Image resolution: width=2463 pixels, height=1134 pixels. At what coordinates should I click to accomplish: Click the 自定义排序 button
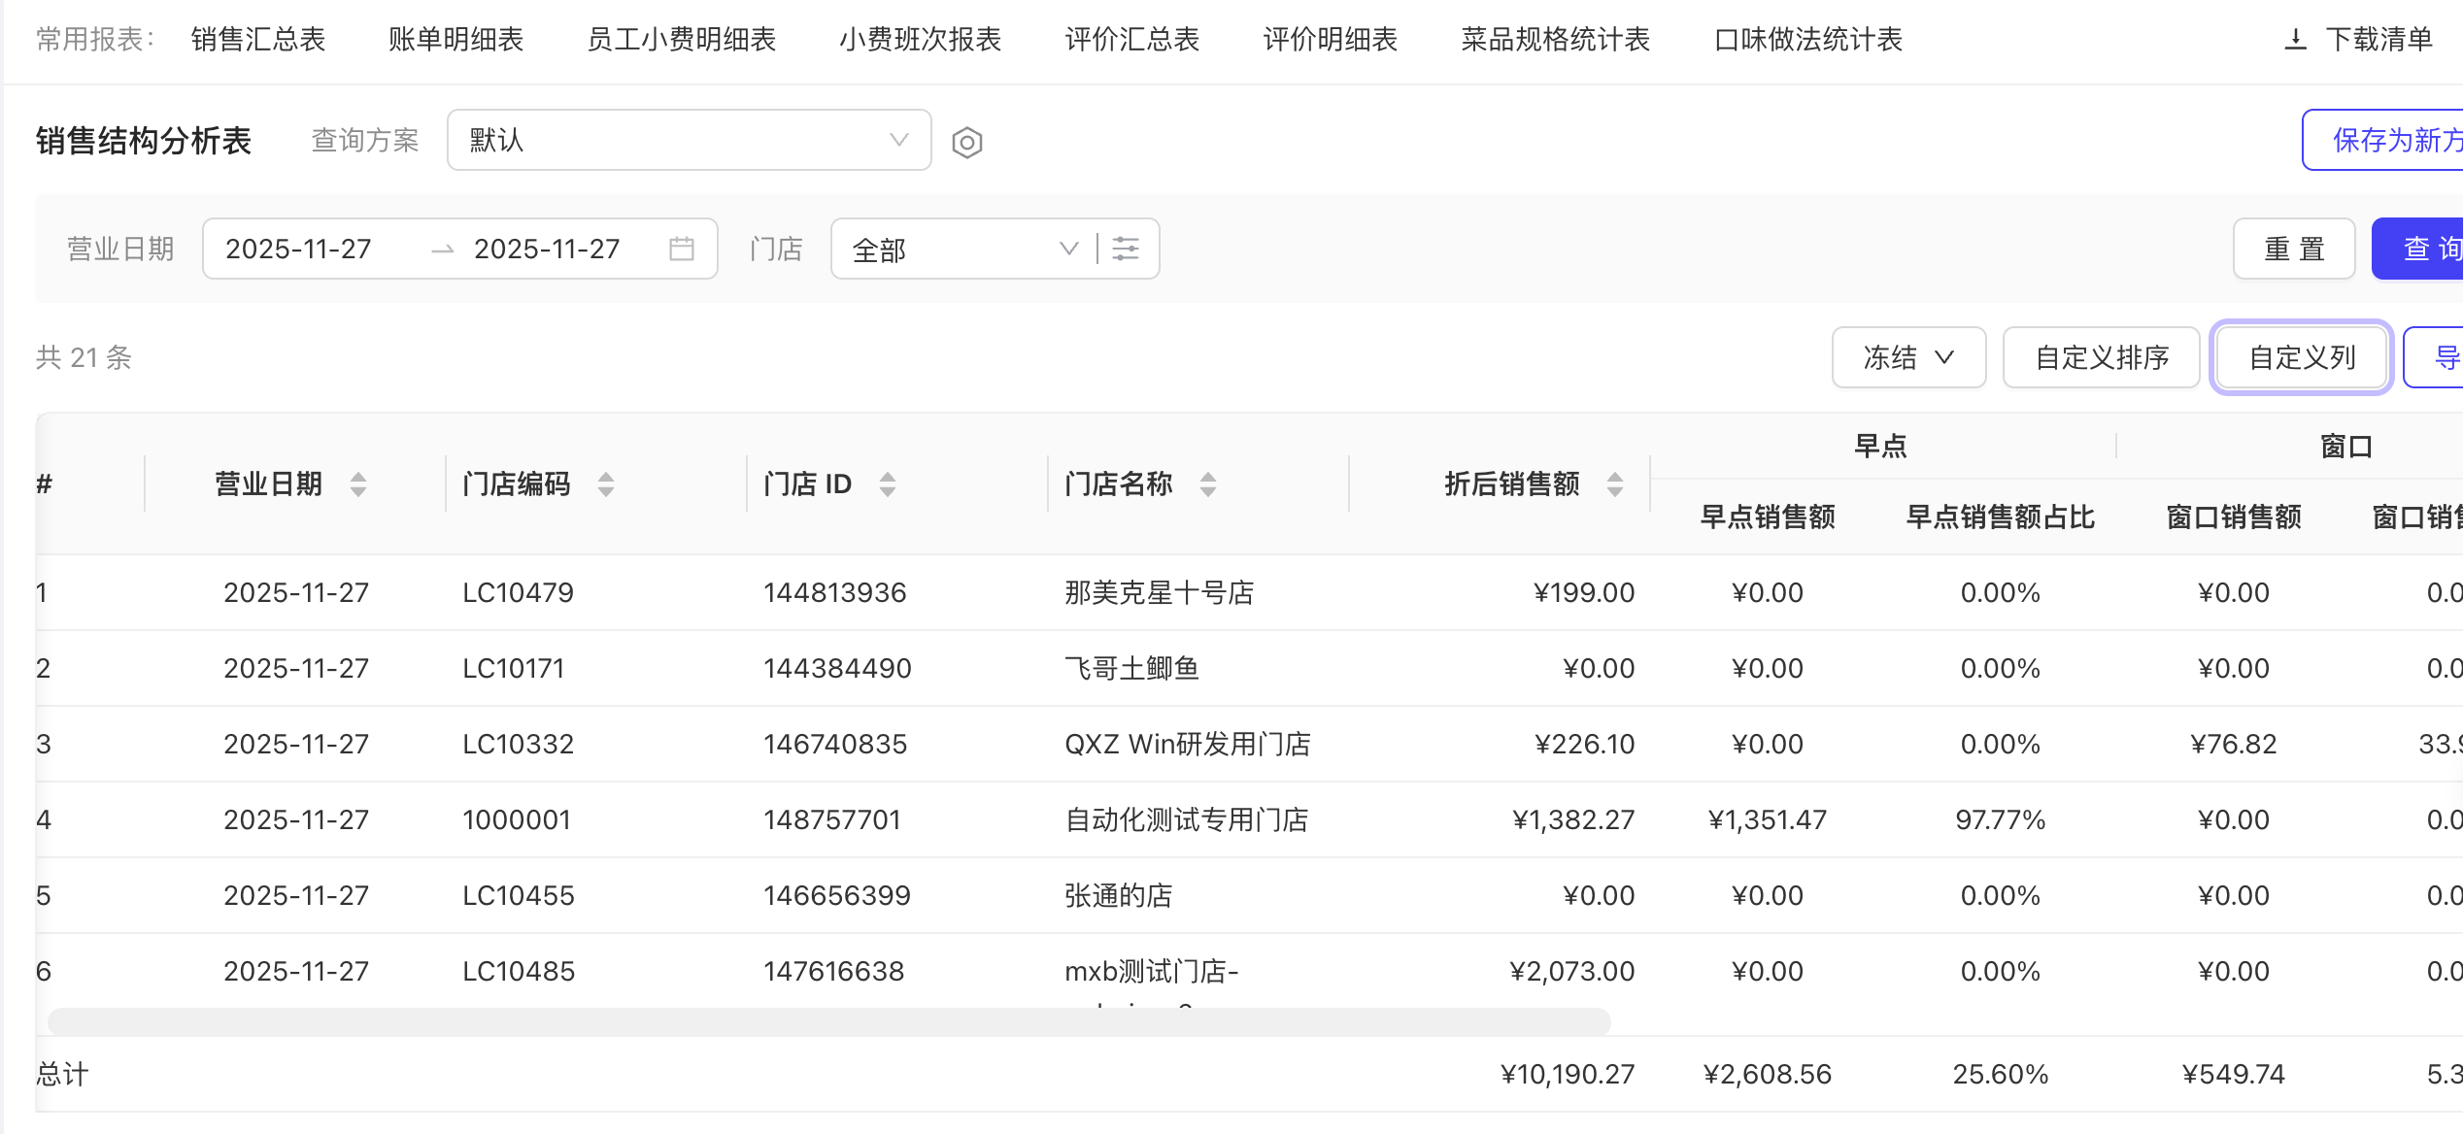tap(2101, 357)
